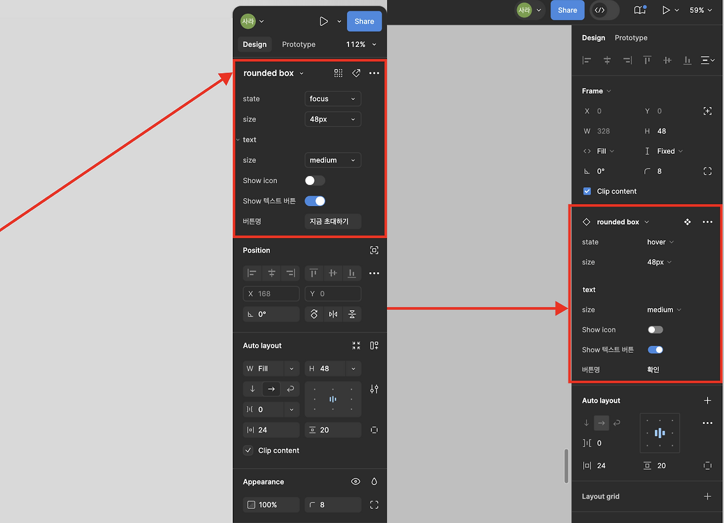Click absolute position icon in Frame section
Image resolution: width=724 pixels, height=523 pixels.
click(x=707, y=111)
